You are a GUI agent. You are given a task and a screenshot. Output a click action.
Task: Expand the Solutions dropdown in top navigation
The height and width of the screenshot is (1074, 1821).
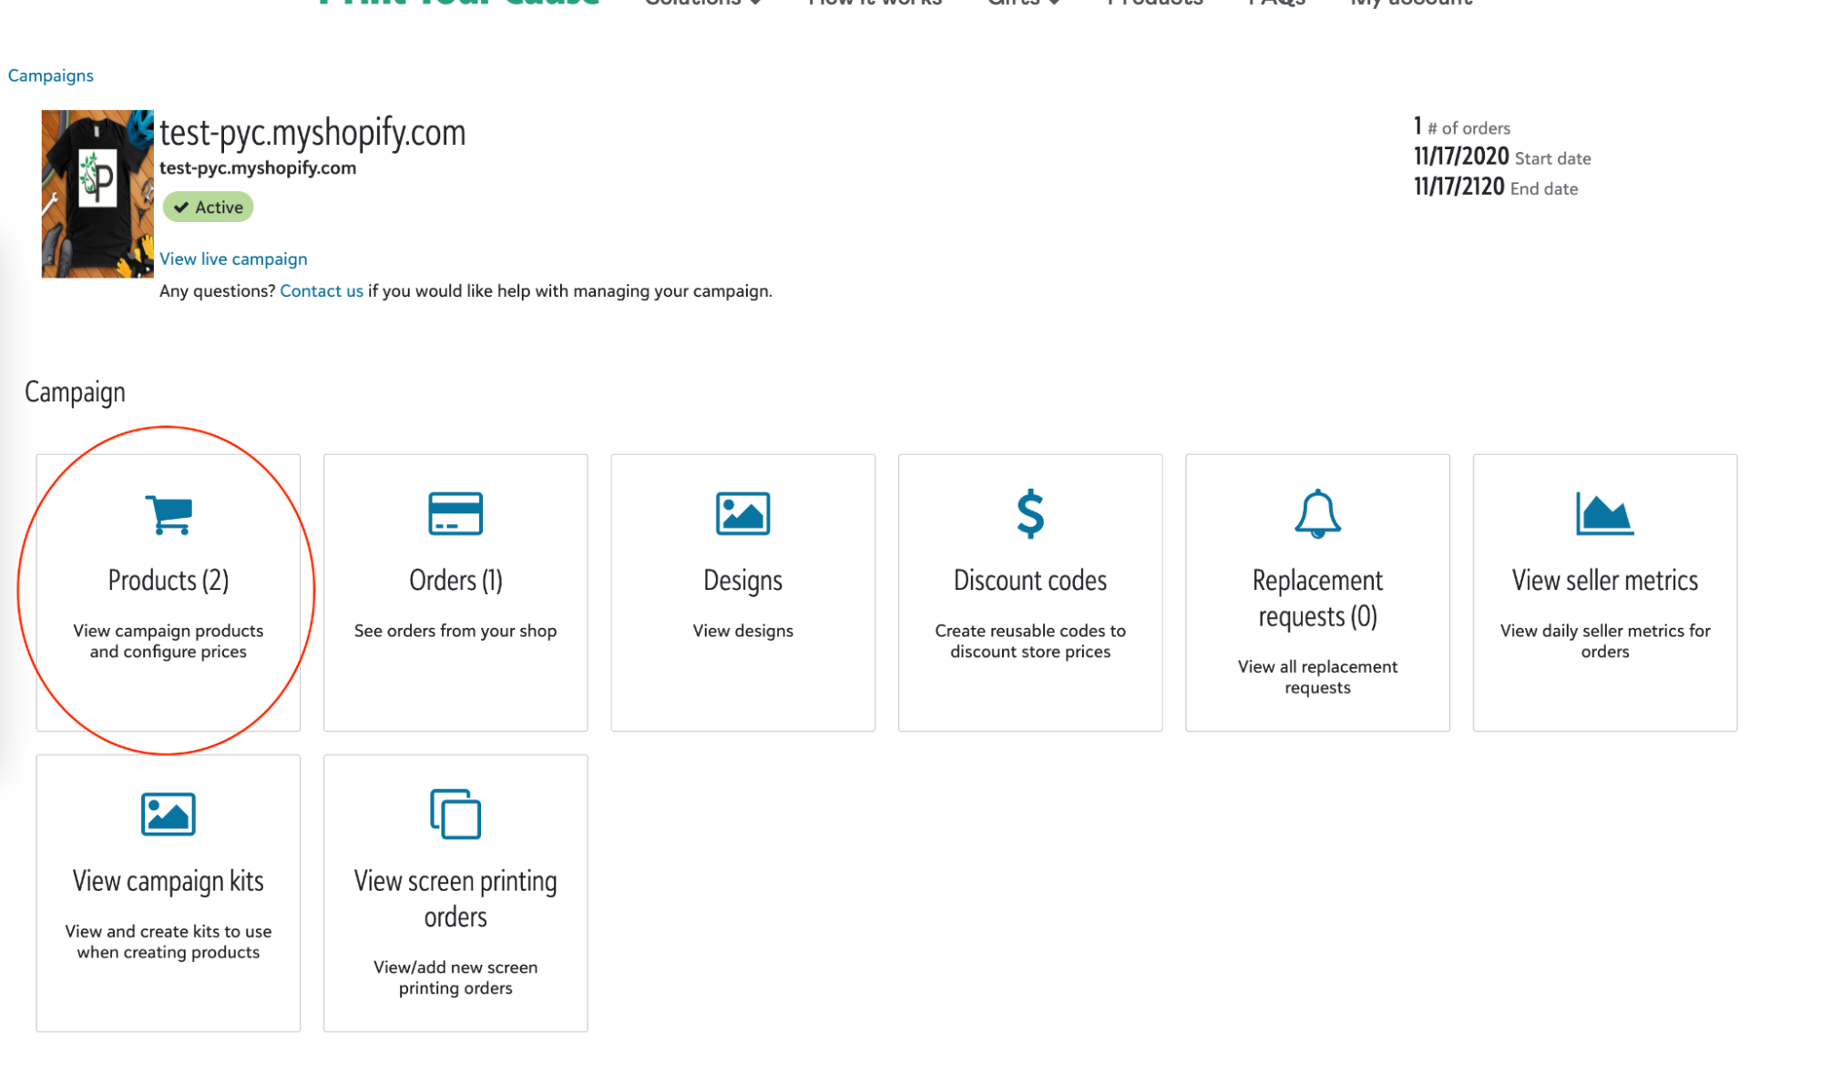click(701, 4)
